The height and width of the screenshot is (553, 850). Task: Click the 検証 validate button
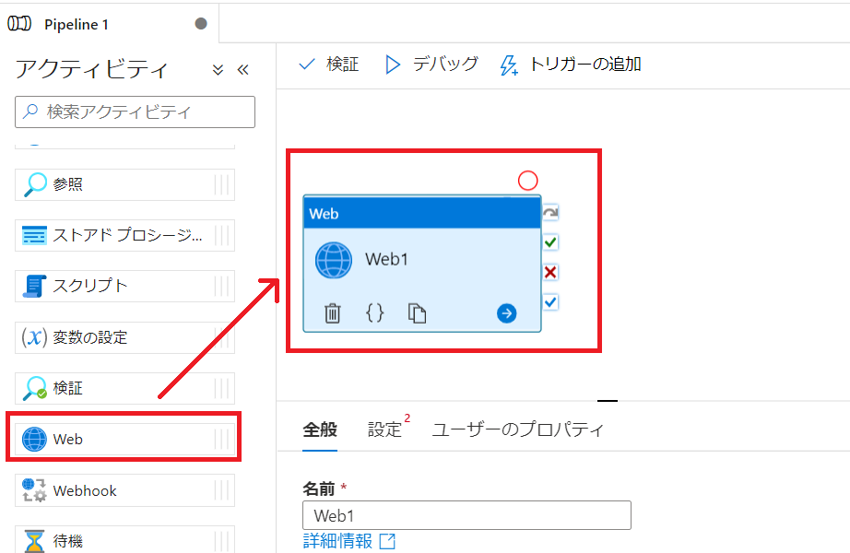[x=329, y=65]
